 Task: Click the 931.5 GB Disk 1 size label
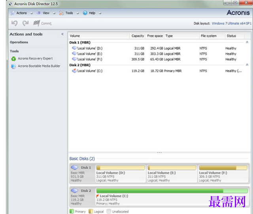pos(77,176)
